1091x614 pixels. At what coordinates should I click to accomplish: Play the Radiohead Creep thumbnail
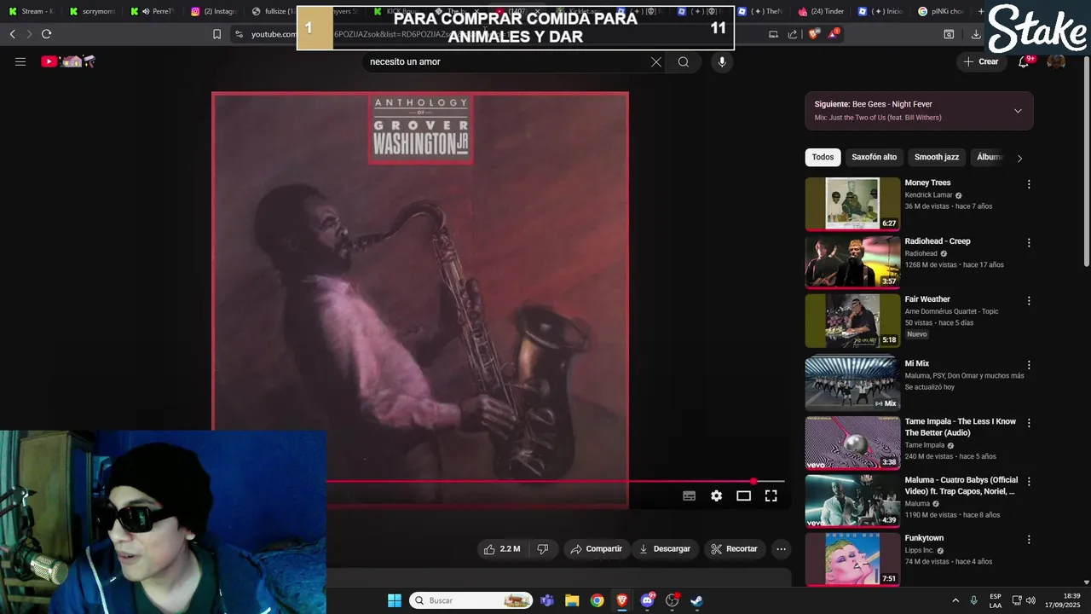coord(852,263)
